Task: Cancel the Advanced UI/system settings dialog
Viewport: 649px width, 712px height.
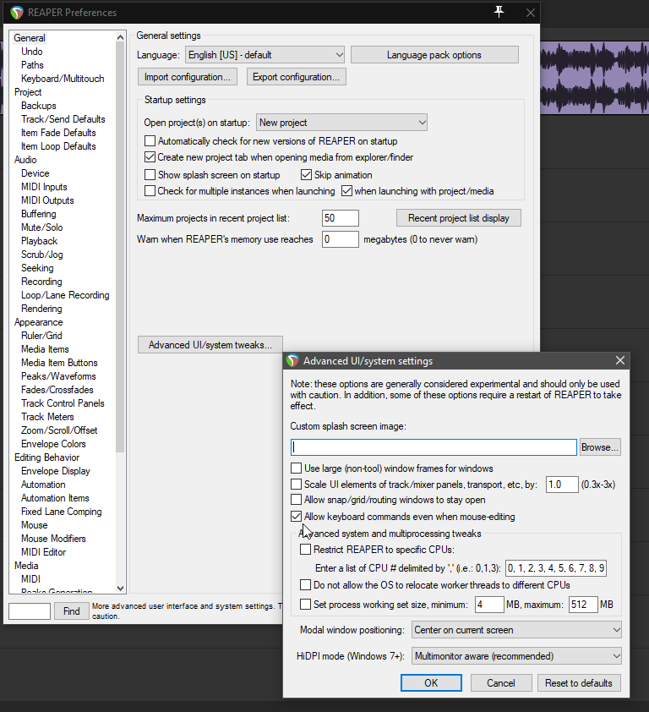Action: tap(501, 683)
